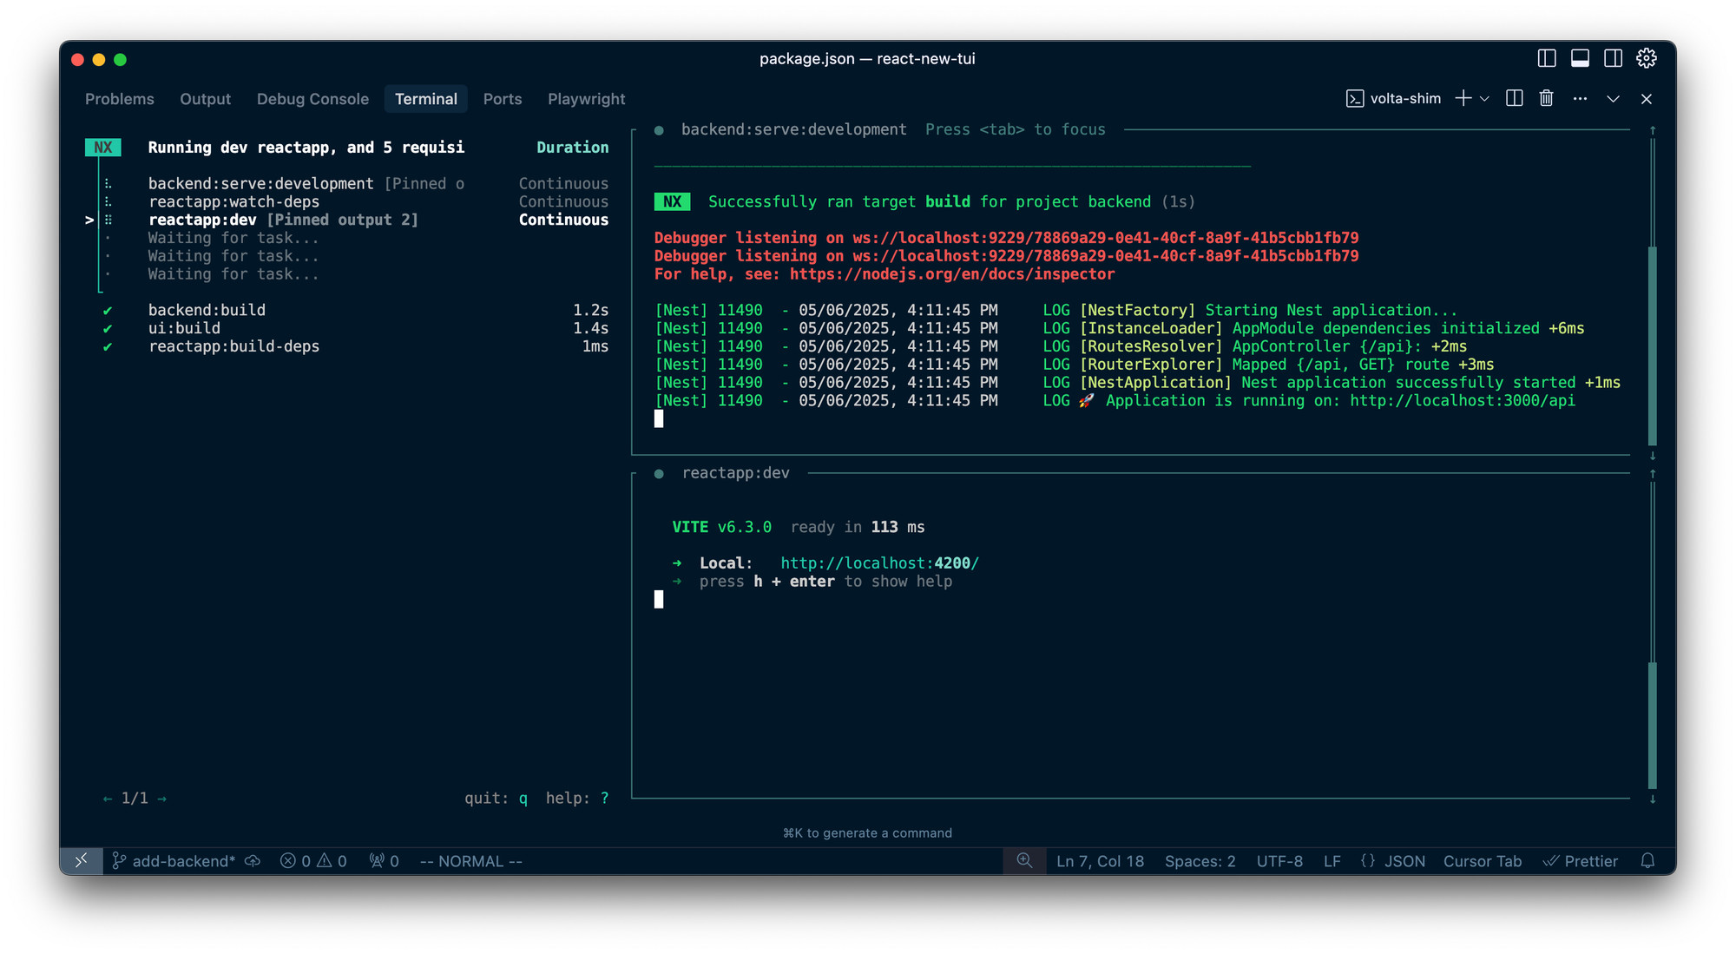Open the add-backend* git branch menu
Image resolution: width=1736 pixels, height=954 pixels.
(x=174, y=861)
